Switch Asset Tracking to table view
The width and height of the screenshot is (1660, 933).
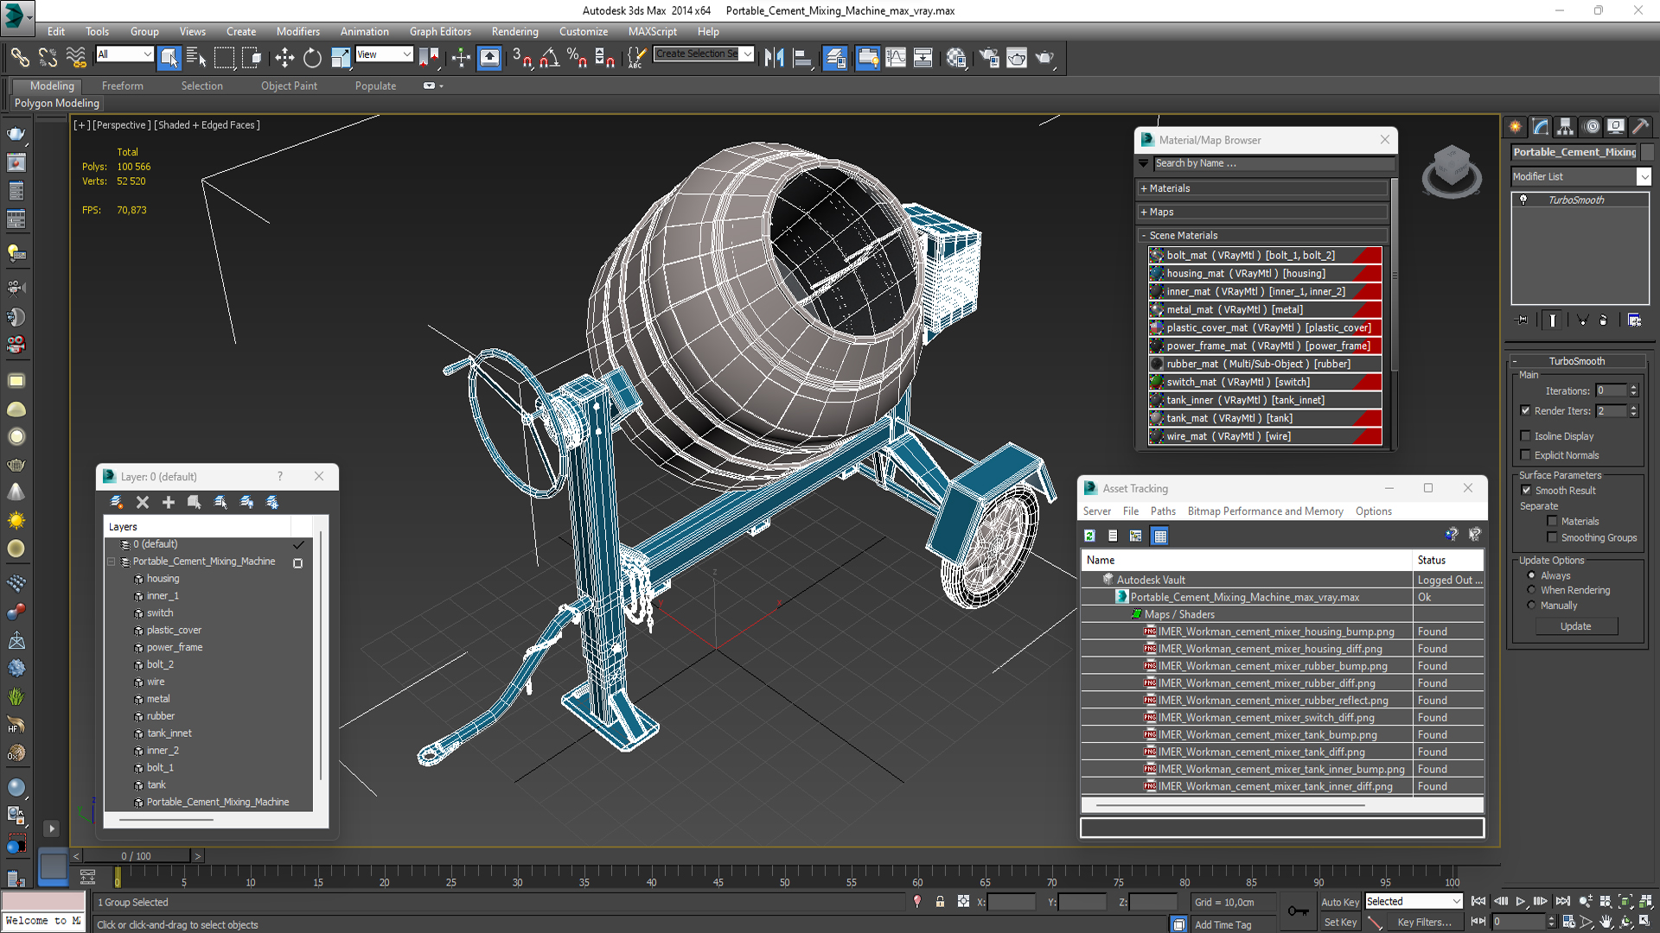tap(1160, 536)
